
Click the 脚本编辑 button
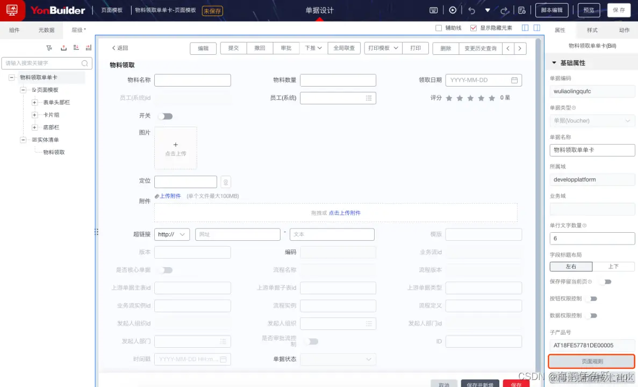tap(552, 10)
